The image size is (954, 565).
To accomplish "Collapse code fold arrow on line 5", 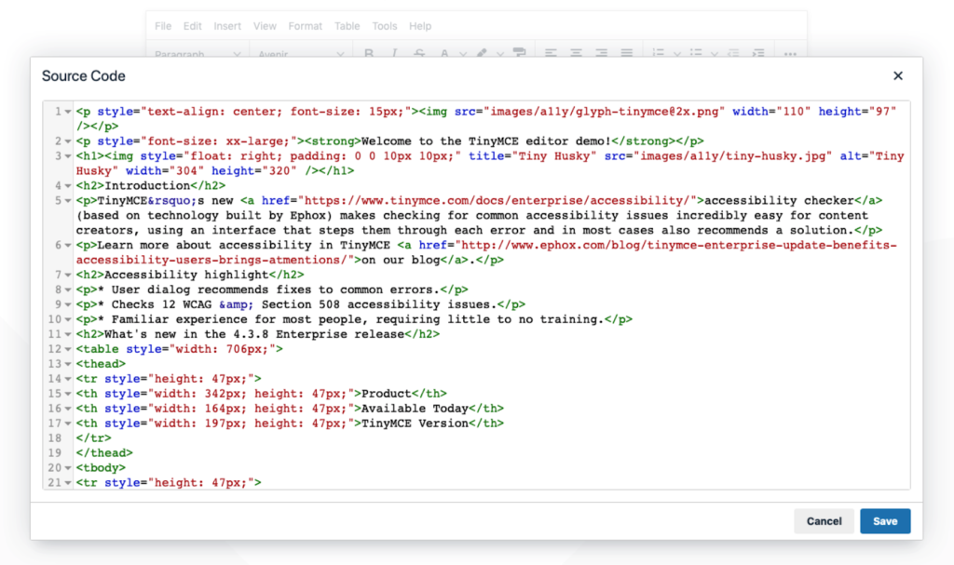I will click(68, 201).
